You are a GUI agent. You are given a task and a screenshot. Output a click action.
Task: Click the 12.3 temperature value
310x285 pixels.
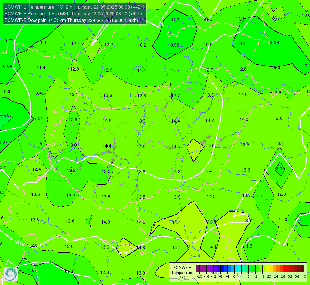coord(282,194)
